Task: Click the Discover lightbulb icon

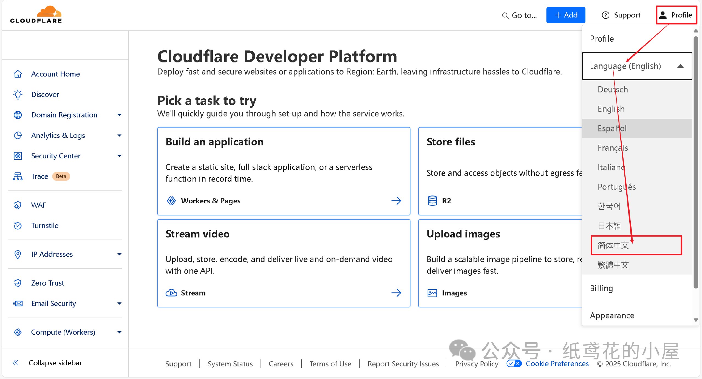Action: [x=18, y=94]
